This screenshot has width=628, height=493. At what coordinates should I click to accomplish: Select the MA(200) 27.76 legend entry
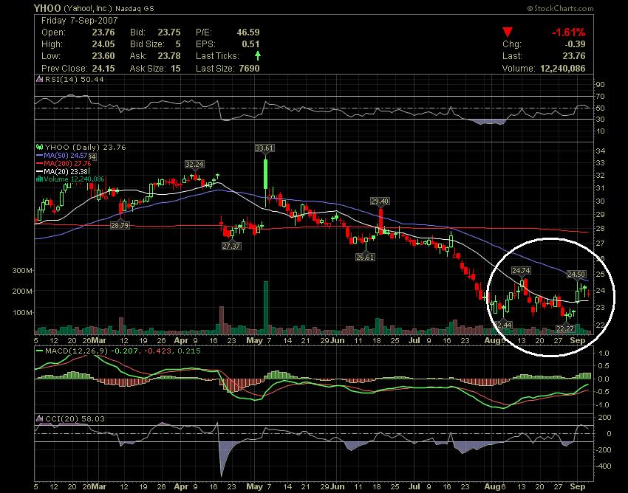(x=64, y=163)
